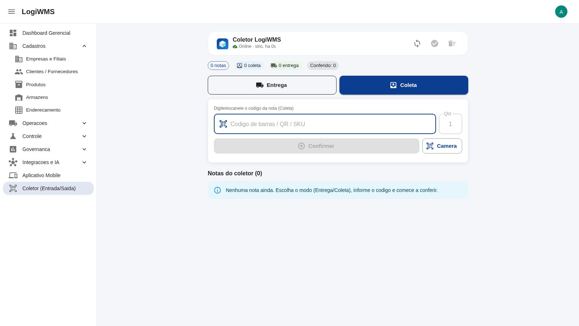This screenshot has height=326, width=579.
Task: Focus the Qtd quantity field
Action: point(451,124)
